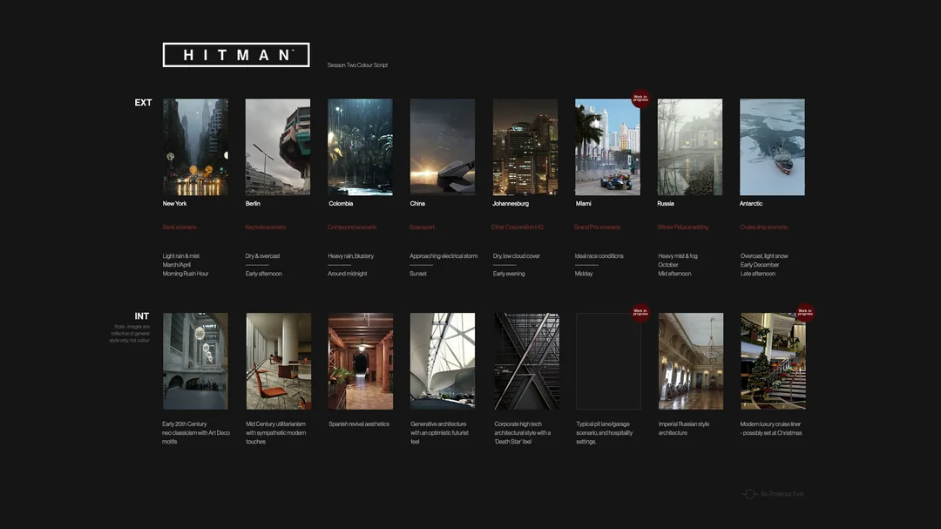Viewport: 941px width, 529px height.
Task: Click the "Berlin" location label
Action: click(x=253, y=204)
